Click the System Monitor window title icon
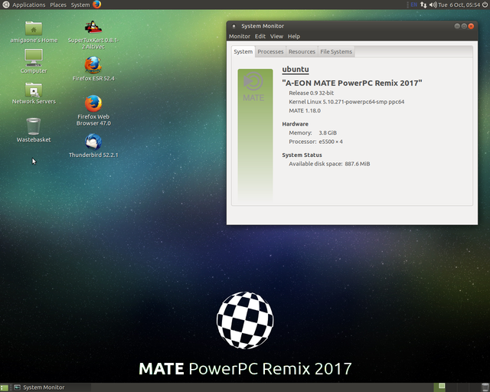The height and width of the screenshot is (392, 490). tap(234, 26)
